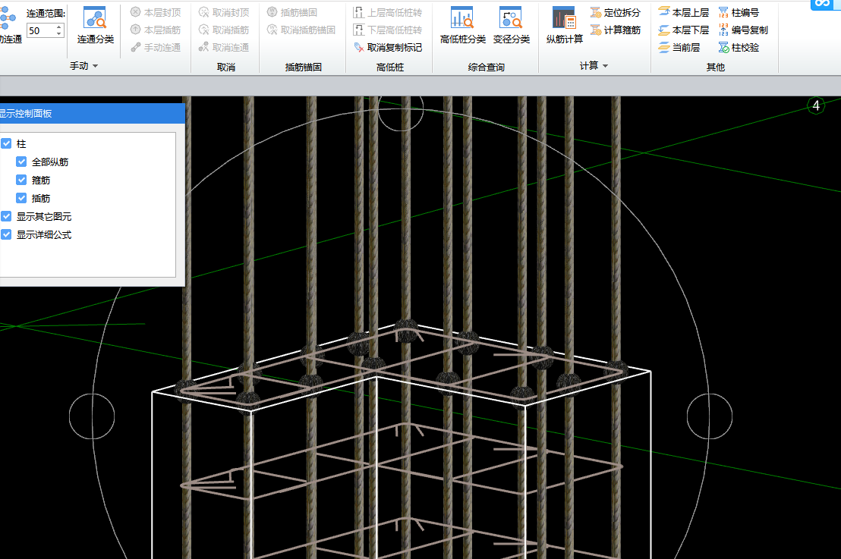The image size is (841, 559).
Task: Select the 插筋锚固 tool
Action: (291, 12)
